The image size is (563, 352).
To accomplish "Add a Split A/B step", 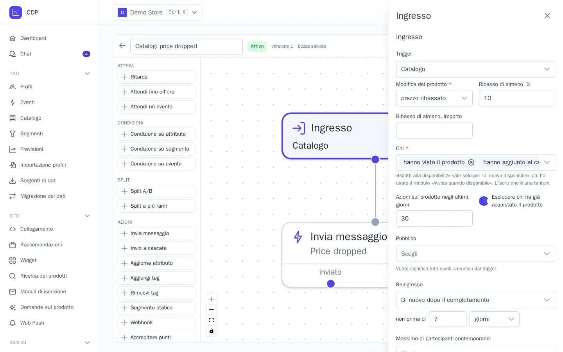I will (x=156, y=191).
